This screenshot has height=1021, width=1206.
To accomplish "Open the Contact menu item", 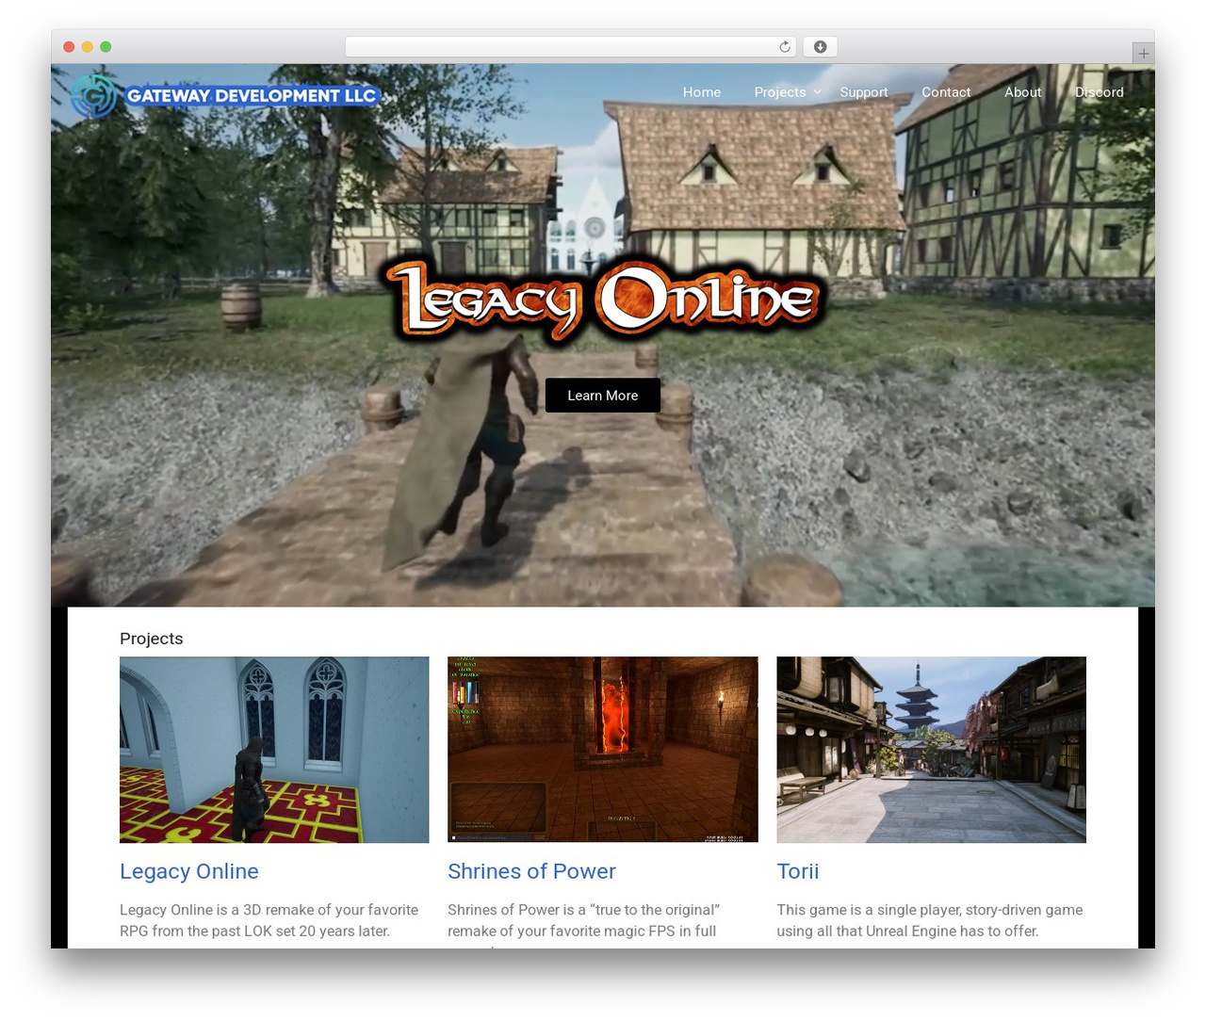I will point(946,92).
